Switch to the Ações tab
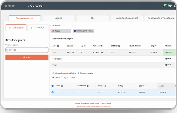This screenshot has width=177, height=113. (59, 18)
